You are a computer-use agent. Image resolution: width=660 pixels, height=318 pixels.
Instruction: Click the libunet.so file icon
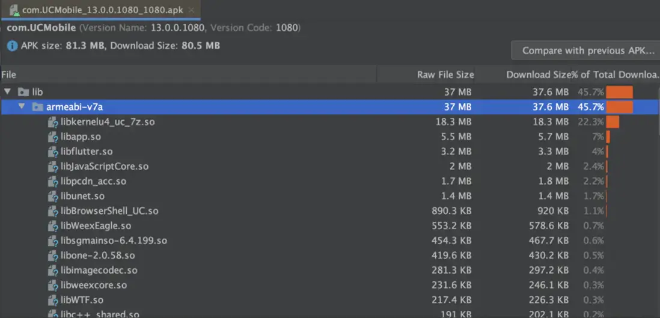pos(53,196)
